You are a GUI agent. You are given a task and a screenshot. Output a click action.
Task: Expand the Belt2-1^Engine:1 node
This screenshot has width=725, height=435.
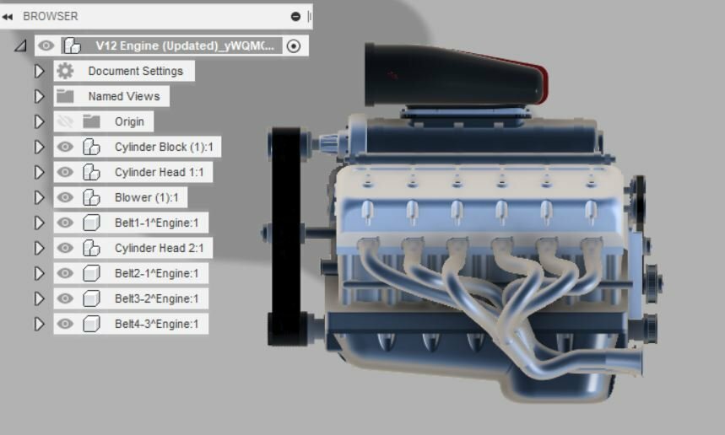[40, 274]
